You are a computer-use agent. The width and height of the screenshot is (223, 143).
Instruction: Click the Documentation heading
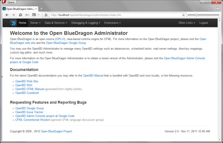pos(24,70)
